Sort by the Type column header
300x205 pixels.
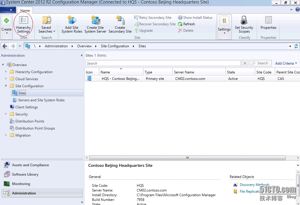click(158, 72)
